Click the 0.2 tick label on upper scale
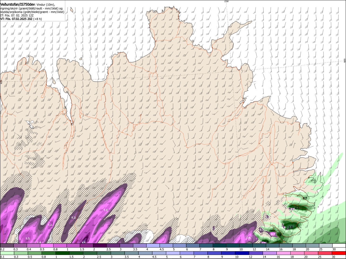Screen dimensions: 346x259 click(2, 249)
